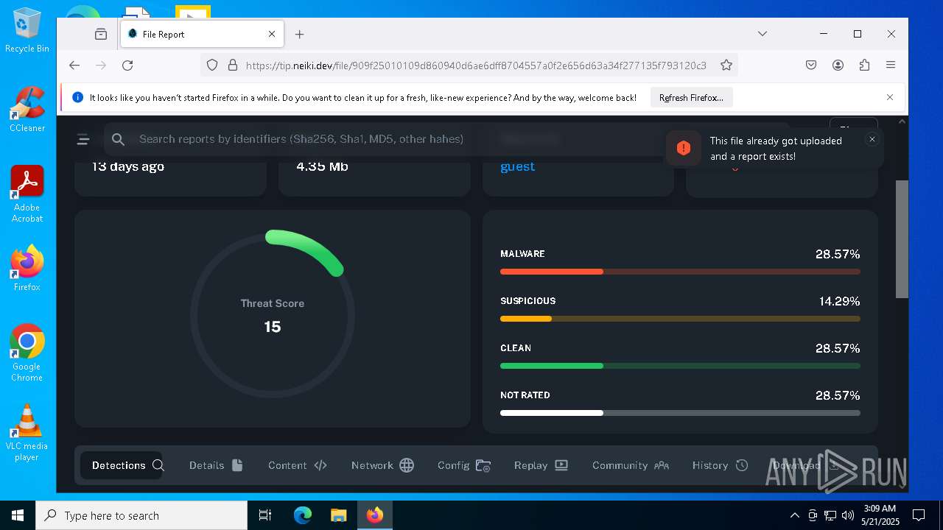Viewport: 943px width, 530px height.
Task: Open the Config tab
Action: [x=463, y=465]
